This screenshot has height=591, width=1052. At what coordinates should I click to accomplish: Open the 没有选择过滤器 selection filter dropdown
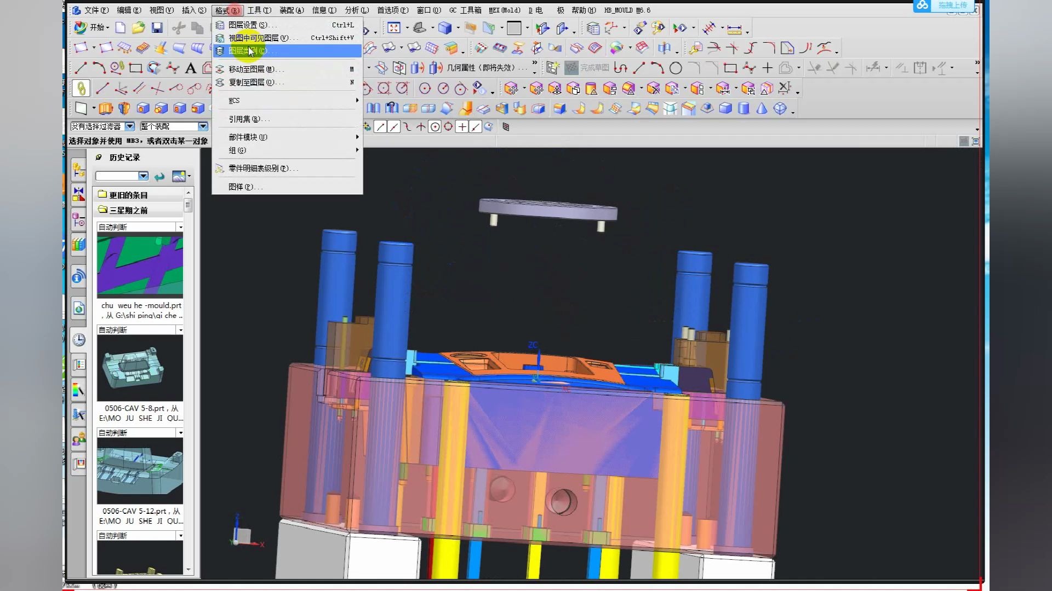click(130, 126)
